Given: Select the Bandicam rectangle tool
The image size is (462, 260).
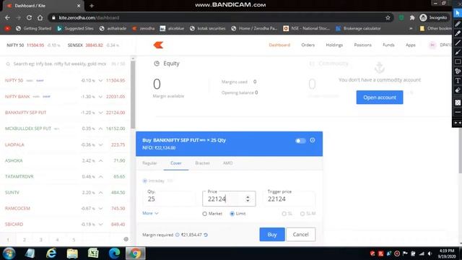Looking at the screenshot, I should tap(458, 61).
